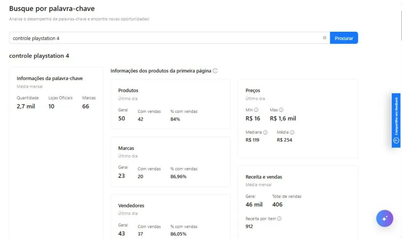Open the 'Compartilhe seu feedback' side tab
The height and width of the screenshot is (239, 402).
coord(396,120)
